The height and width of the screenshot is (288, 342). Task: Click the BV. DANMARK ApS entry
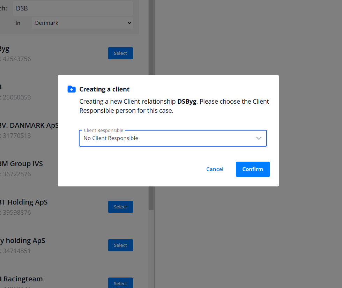(29, 125)
